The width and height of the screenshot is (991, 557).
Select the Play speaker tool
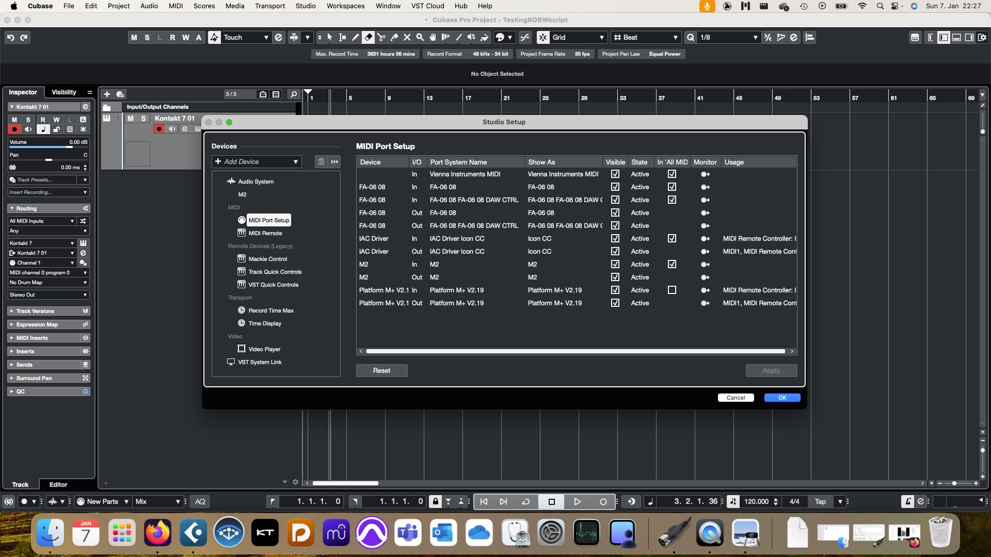(x=472, y=37)
